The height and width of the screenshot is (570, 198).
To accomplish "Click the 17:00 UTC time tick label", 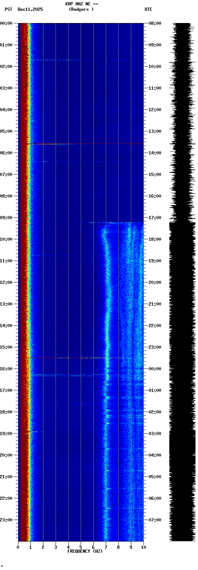I will point(155,218).
